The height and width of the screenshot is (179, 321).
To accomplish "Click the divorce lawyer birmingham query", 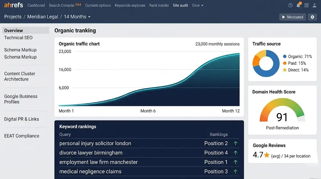I will tap(91, 153).
